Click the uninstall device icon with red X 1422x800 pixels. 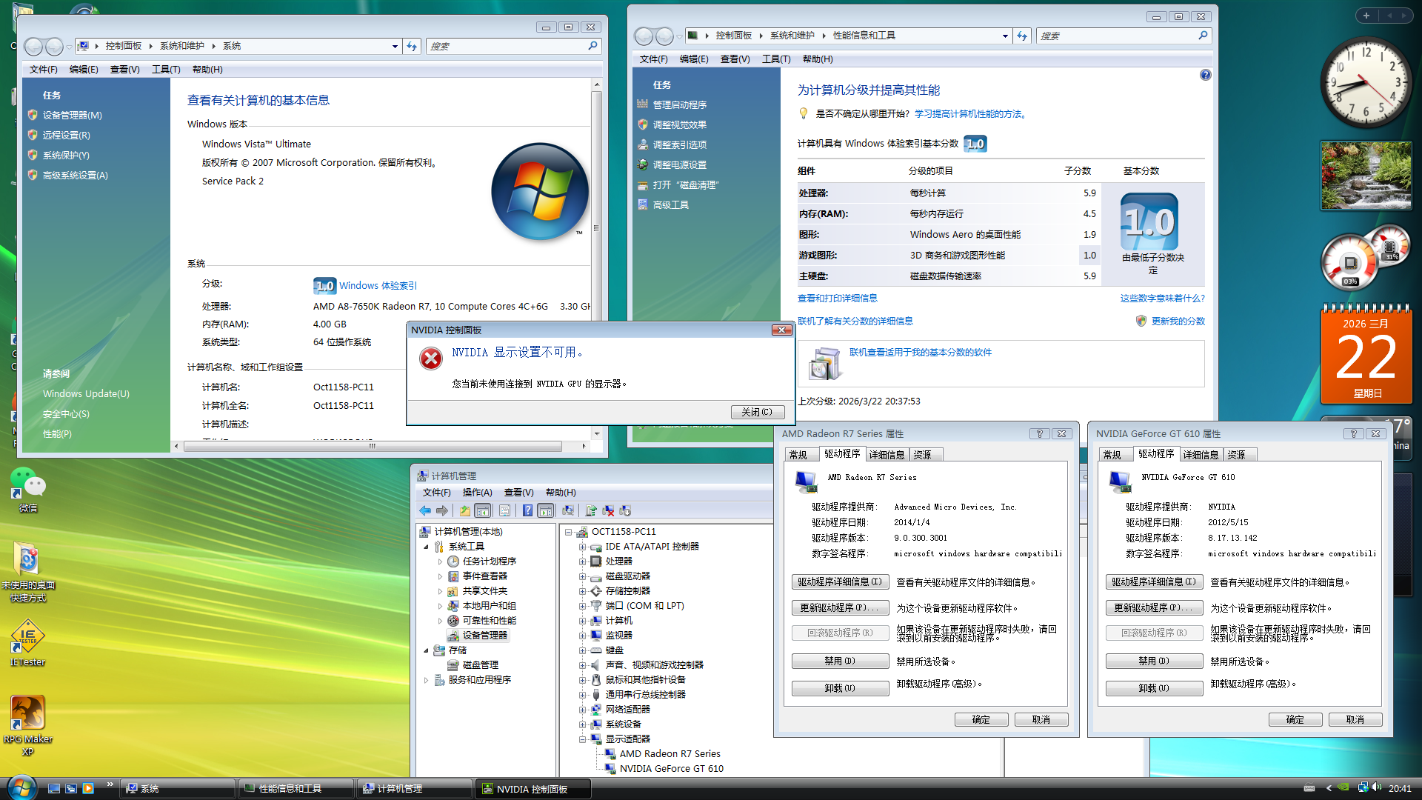[x=608, y=511]
